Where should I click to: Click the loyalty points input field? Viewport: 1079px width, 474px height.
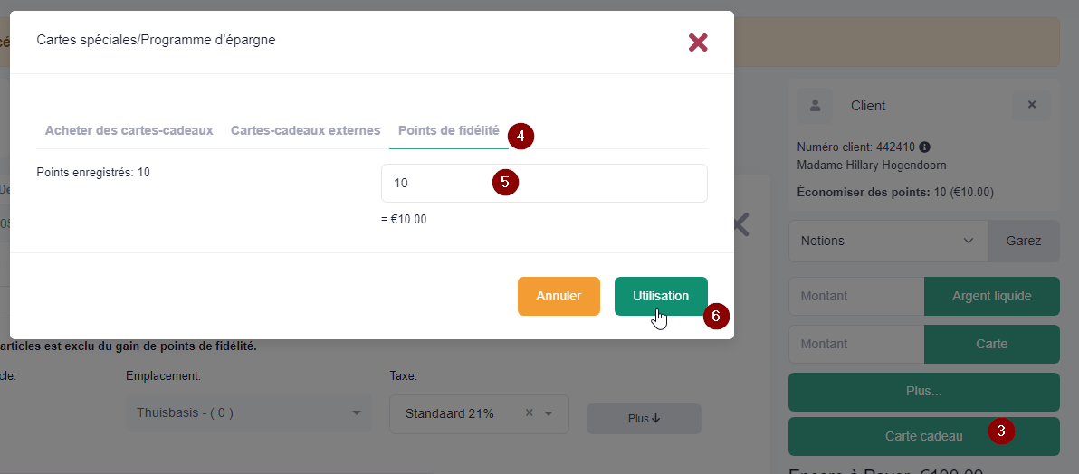(x=544, y=183)
